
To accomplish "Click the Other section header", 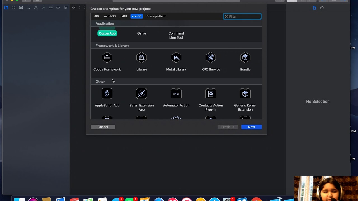I will tap(100, 82).
